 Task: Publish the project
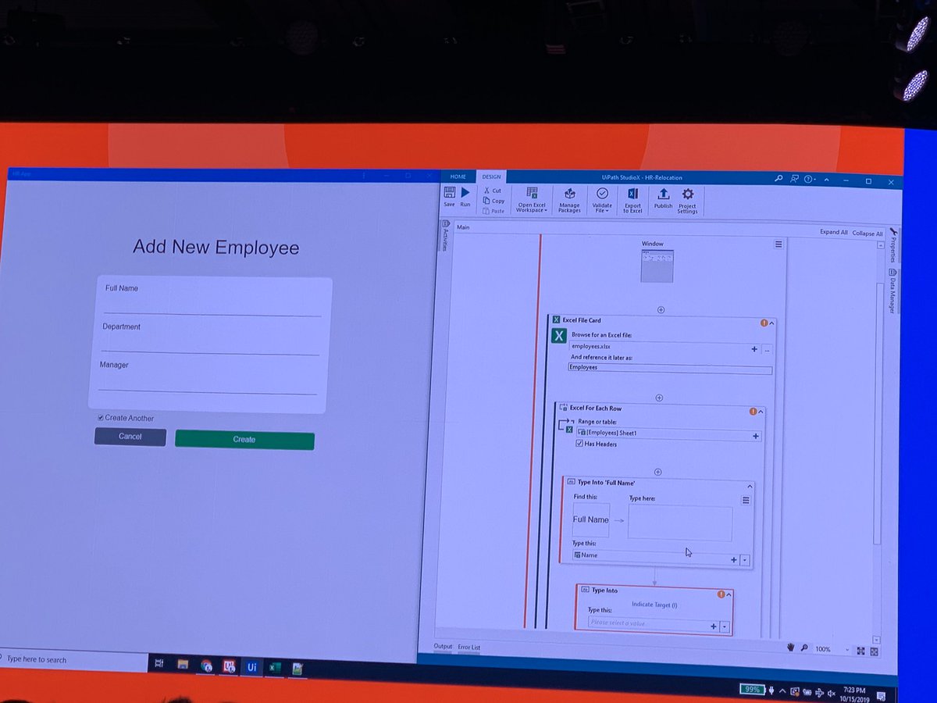click(663, 198)
